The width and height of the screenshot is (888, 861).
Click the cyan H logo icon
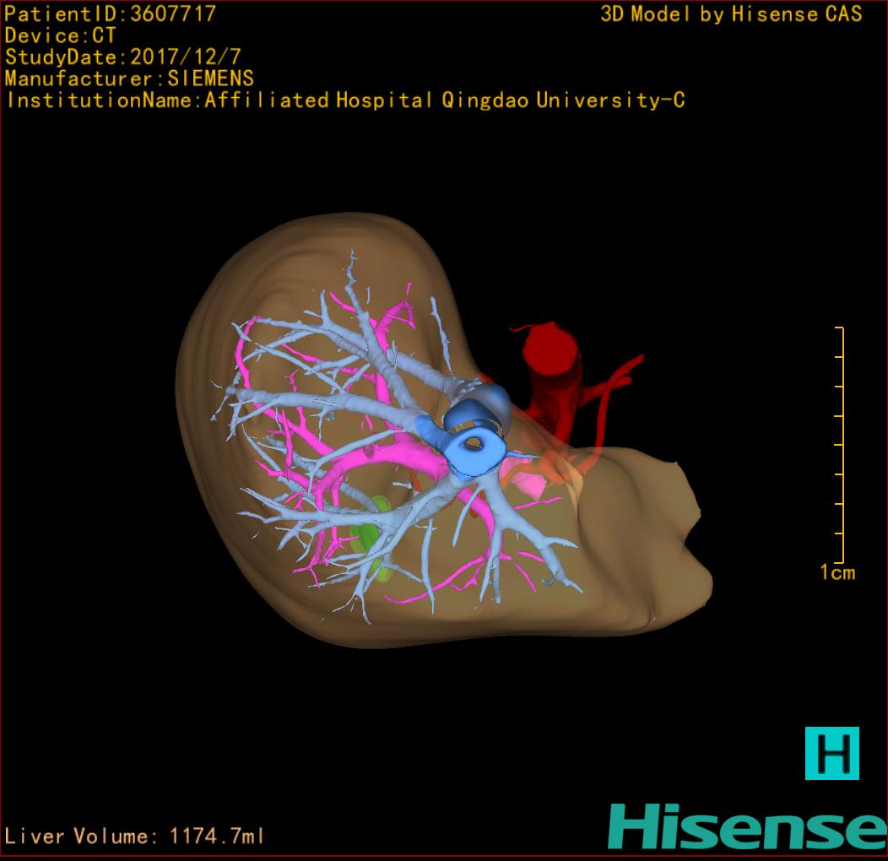click(x=831, y=752)
